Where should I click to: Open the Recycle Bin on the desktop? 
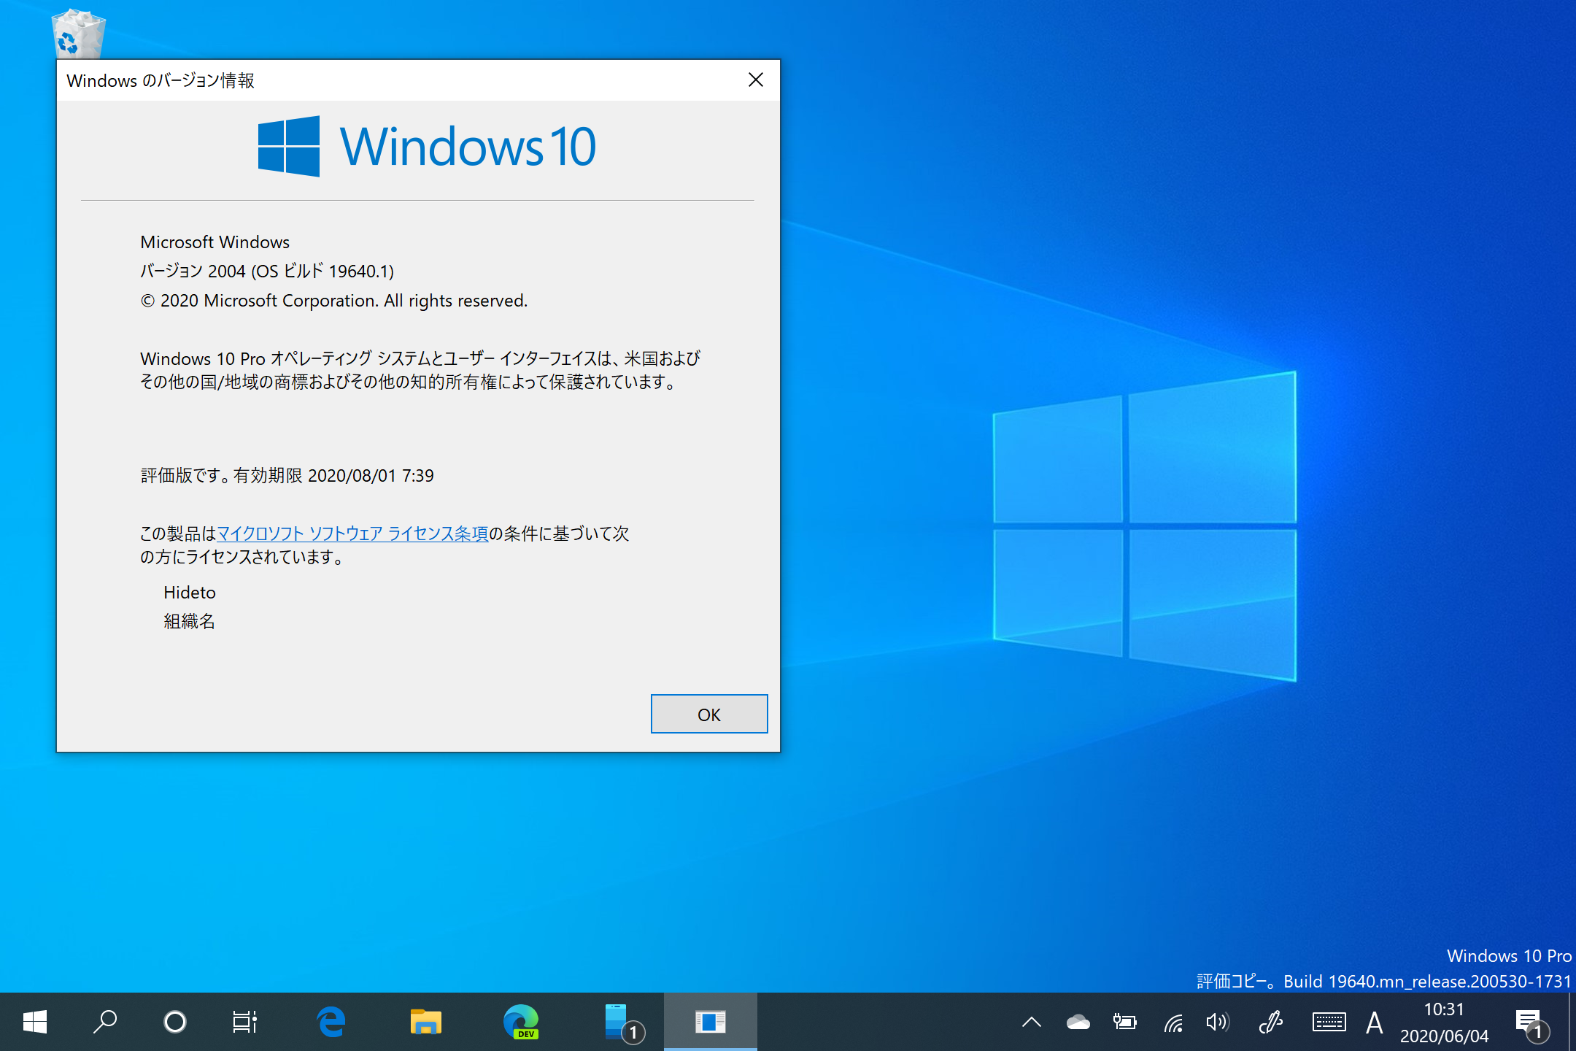coord(77,33)
